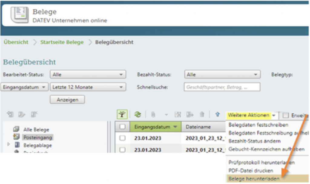
Task: Click the blue upload arrow icon
Action: [217, 115]
